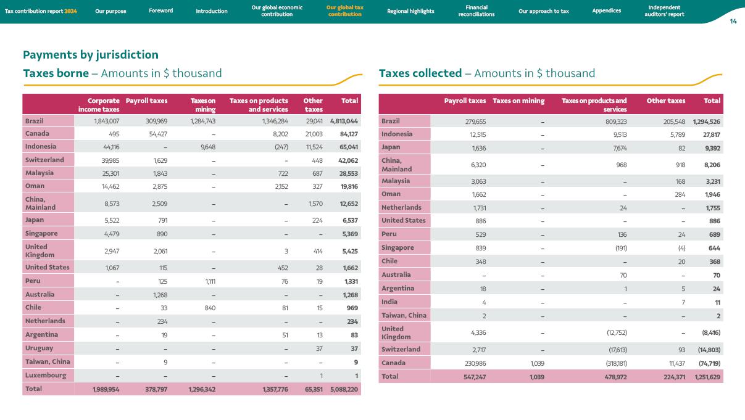Open 'Our global economic contribution' tab
Image resolution: width=745 pixels, height=420 pixels.
[x=277, y=11]
